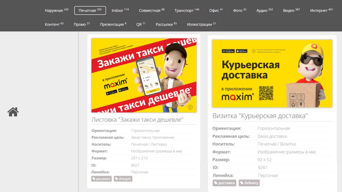Open the courier delivery card image

[272, 73]
